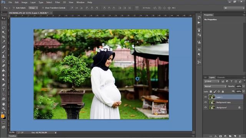Screen dimensions: 246x138
Task: Toggle lock image pixels brush icon
Action: 215,92
